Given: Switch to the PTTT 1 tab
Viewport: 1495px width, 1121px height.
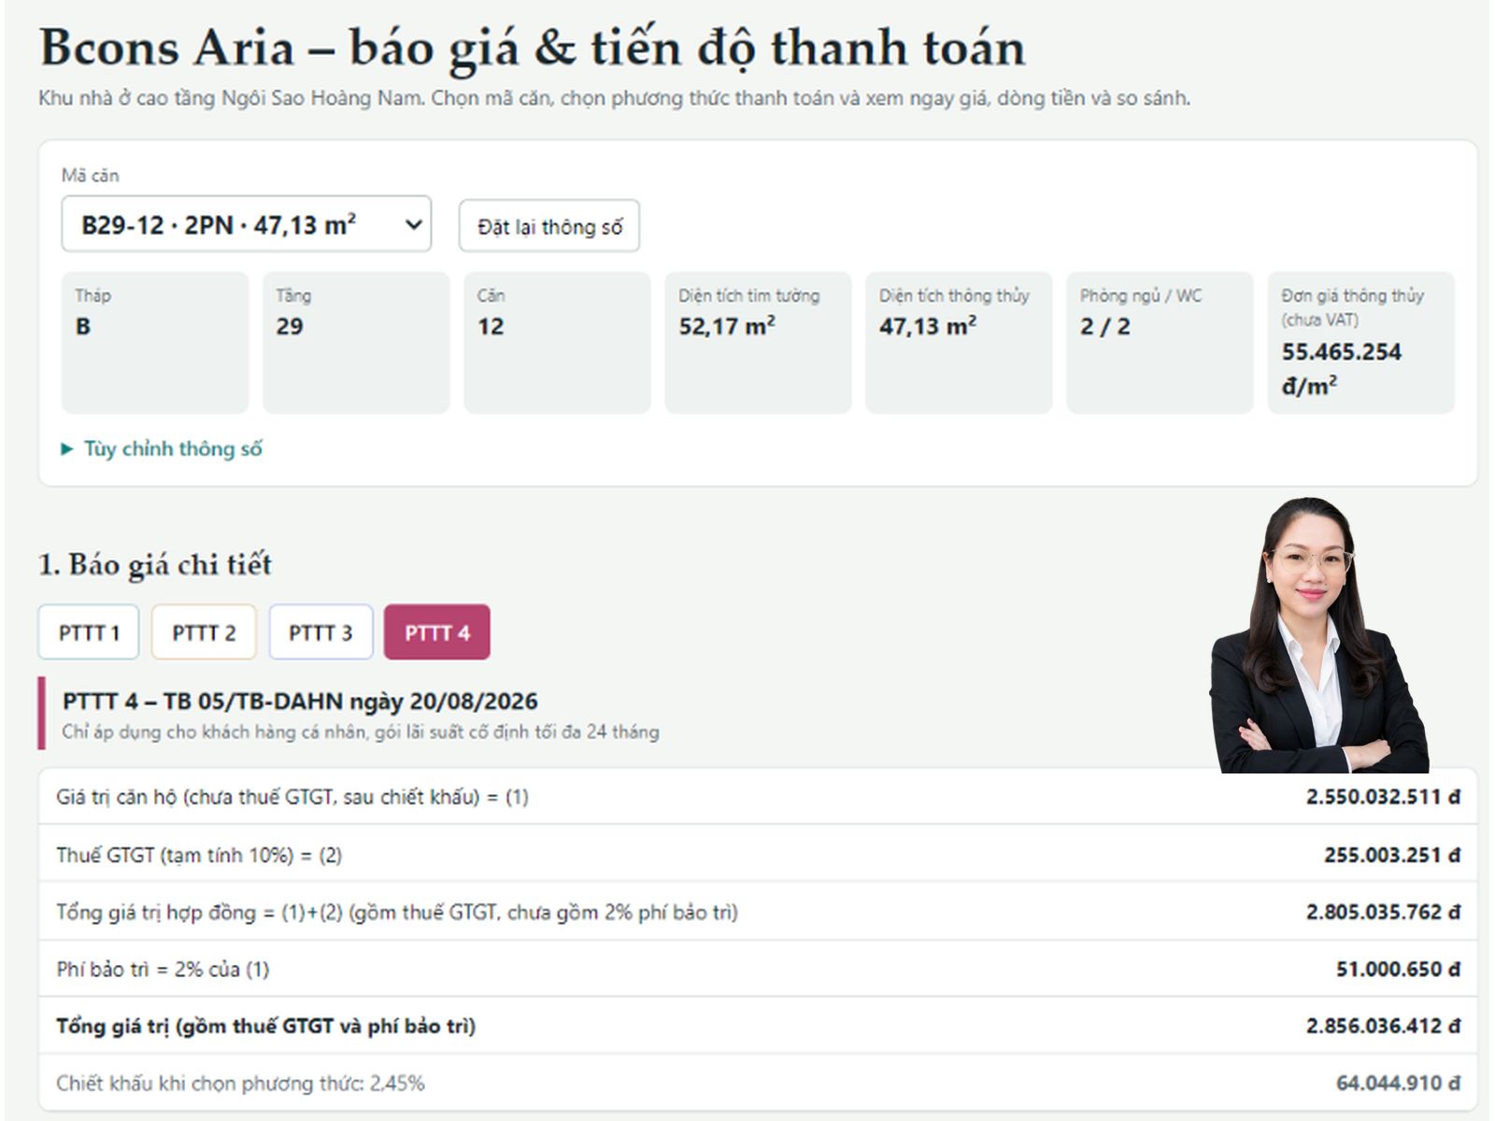Looking at the screenshot, I should [89, 632].
